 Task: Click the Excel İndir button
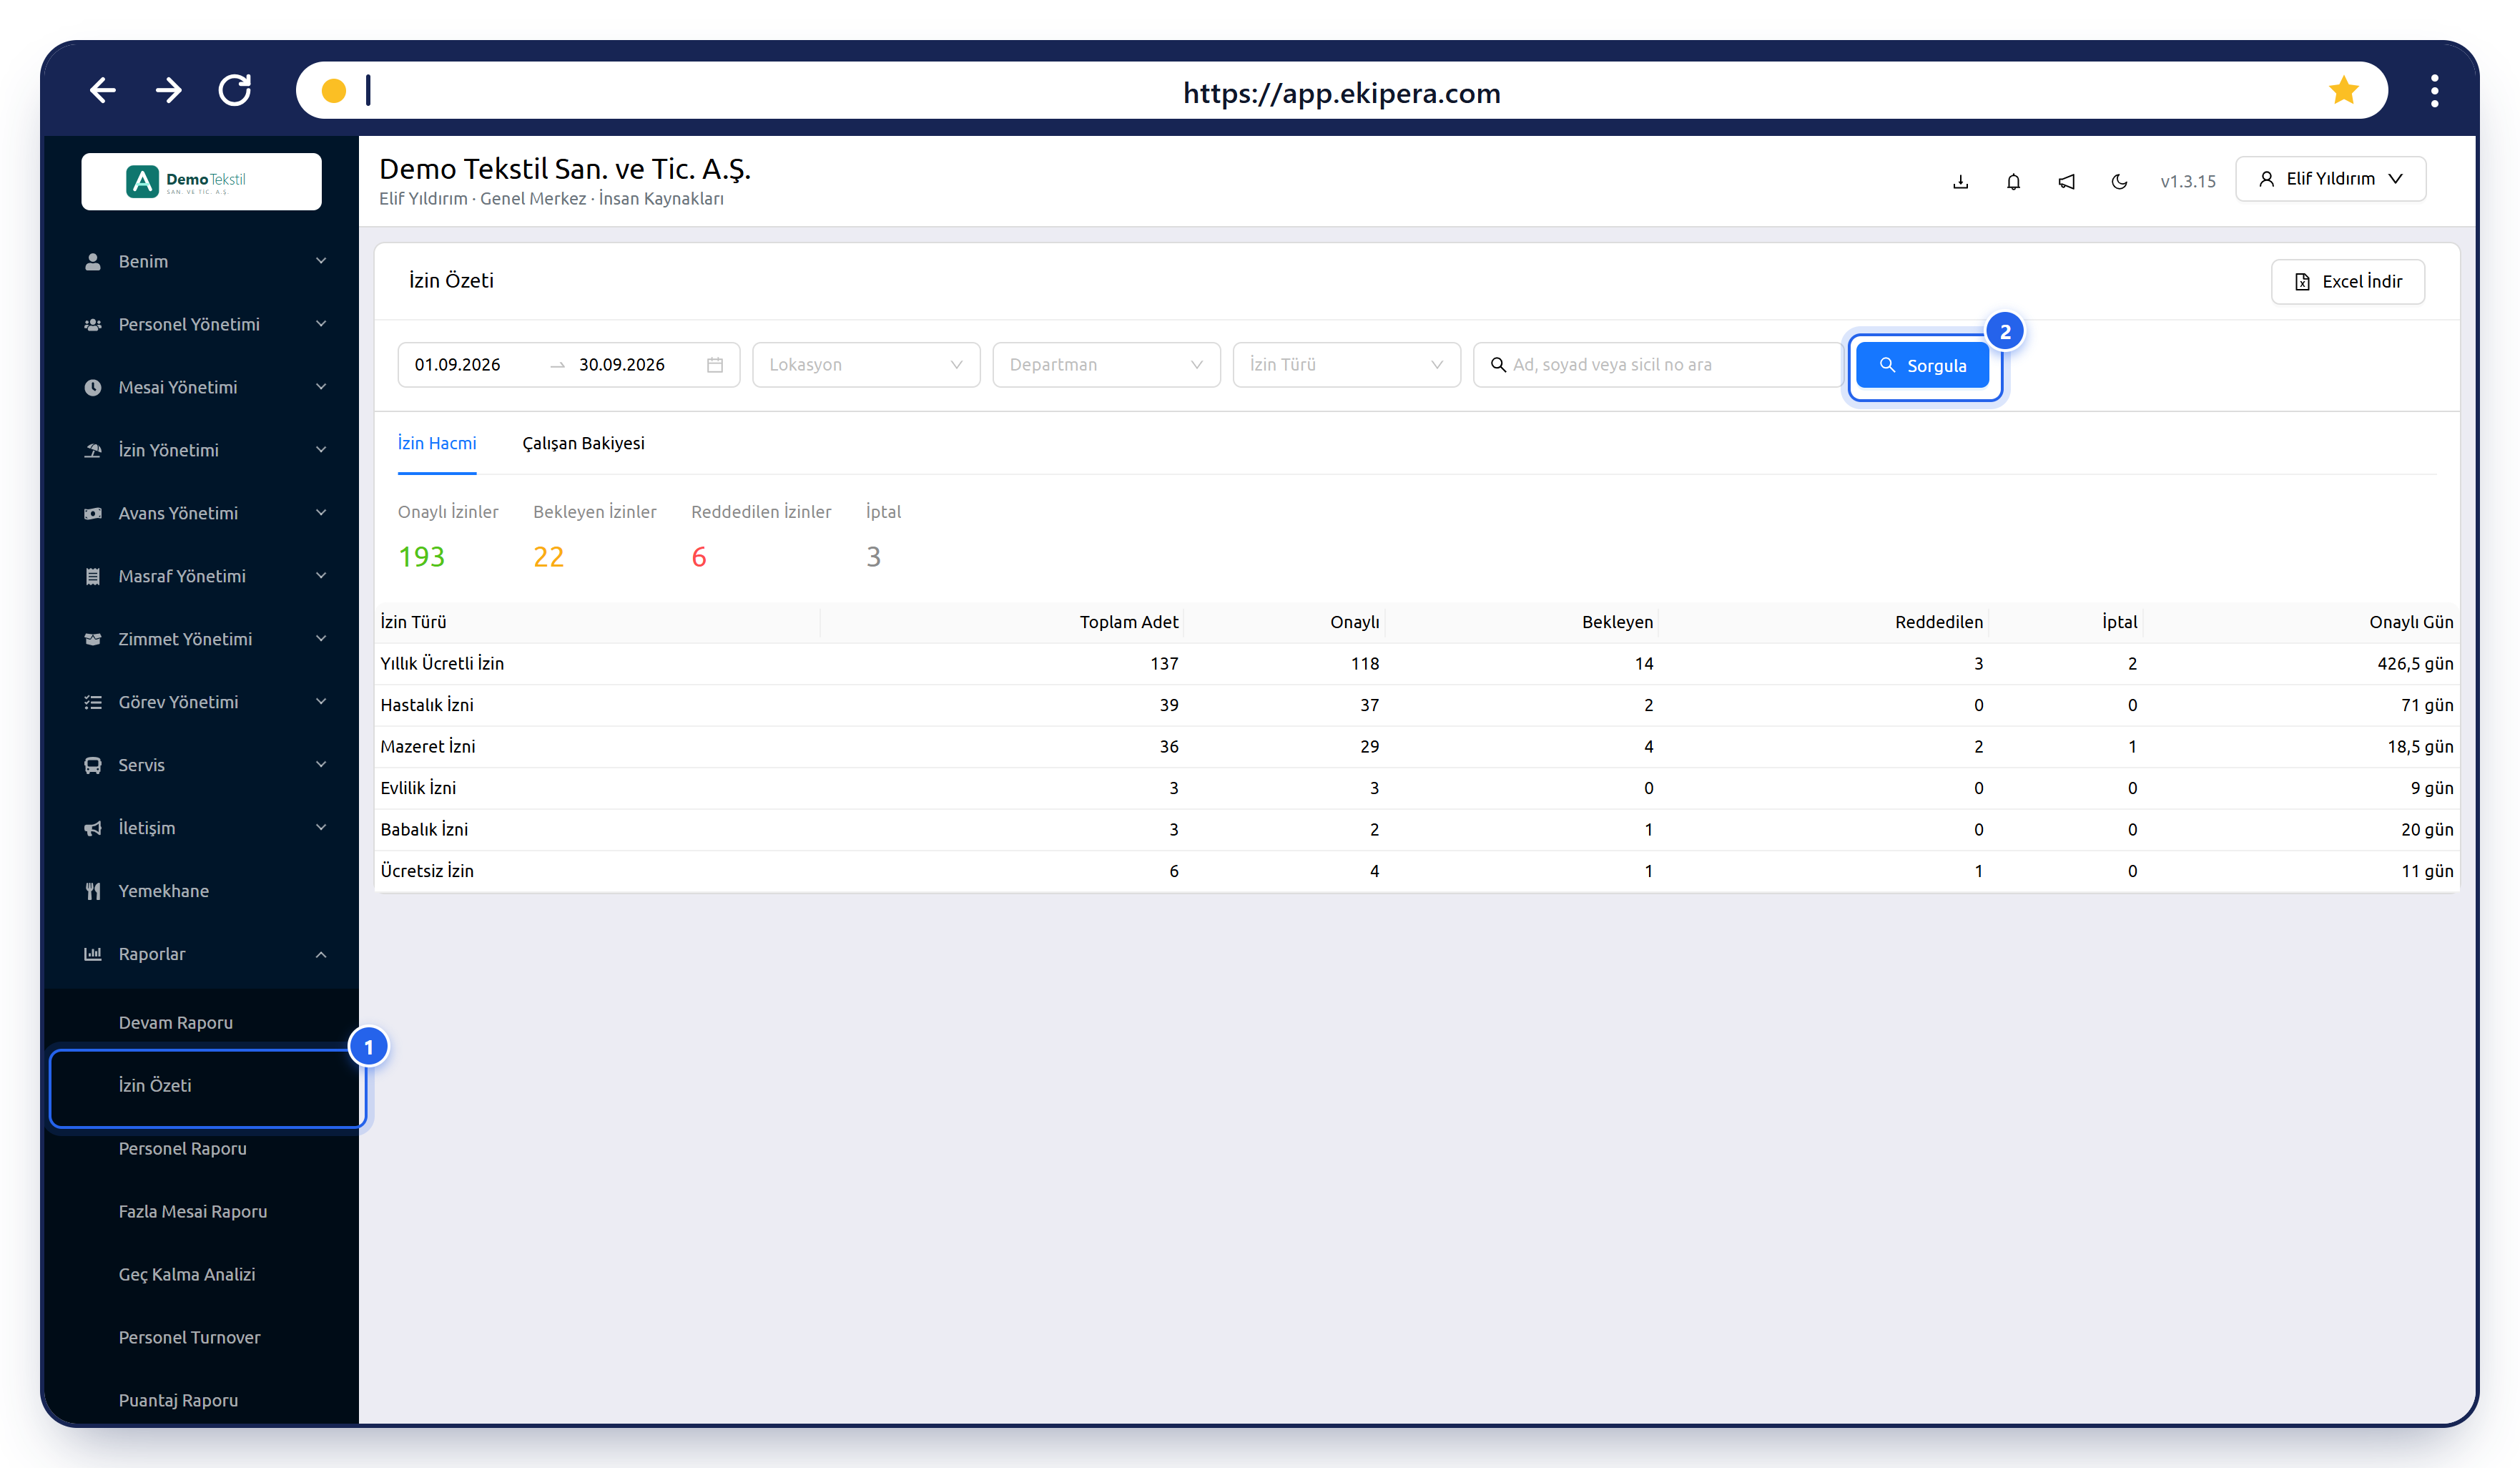[x=2347, y=281]
